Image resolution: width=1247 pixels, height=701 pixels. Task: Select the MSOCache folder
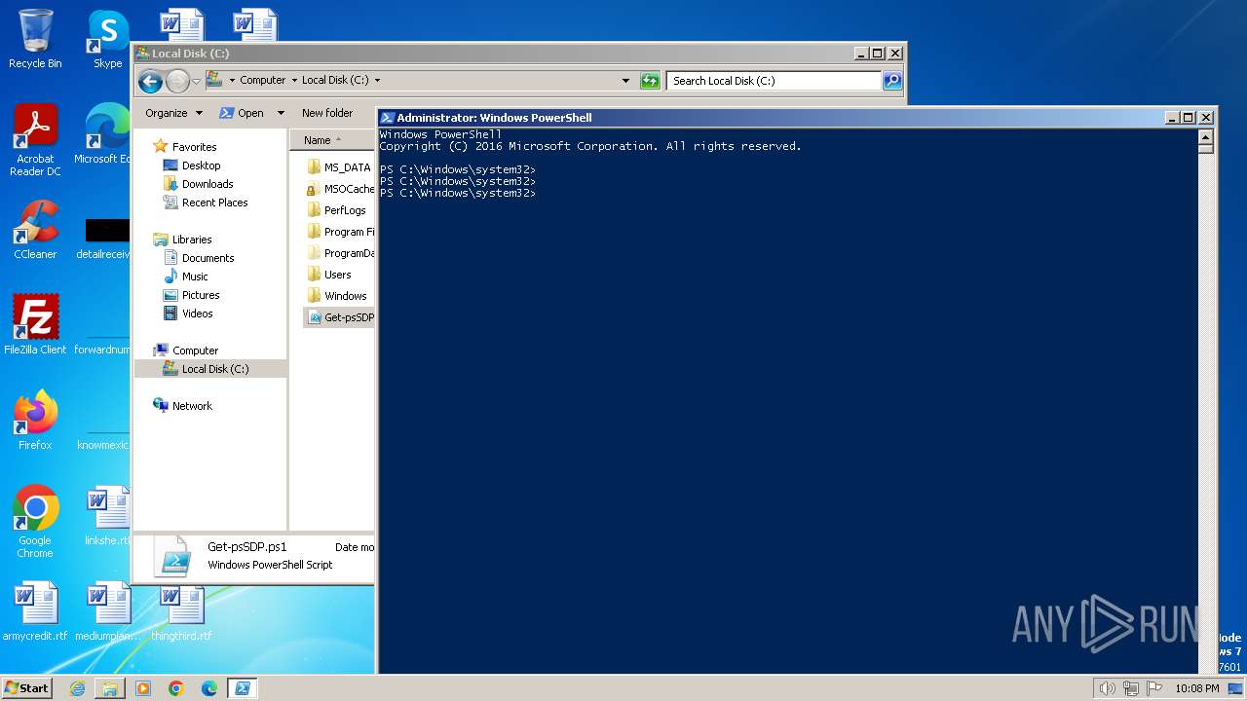[339, 189]
